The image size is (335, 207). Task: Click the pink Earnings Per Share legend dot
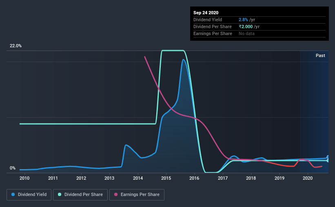click(116, 194)
